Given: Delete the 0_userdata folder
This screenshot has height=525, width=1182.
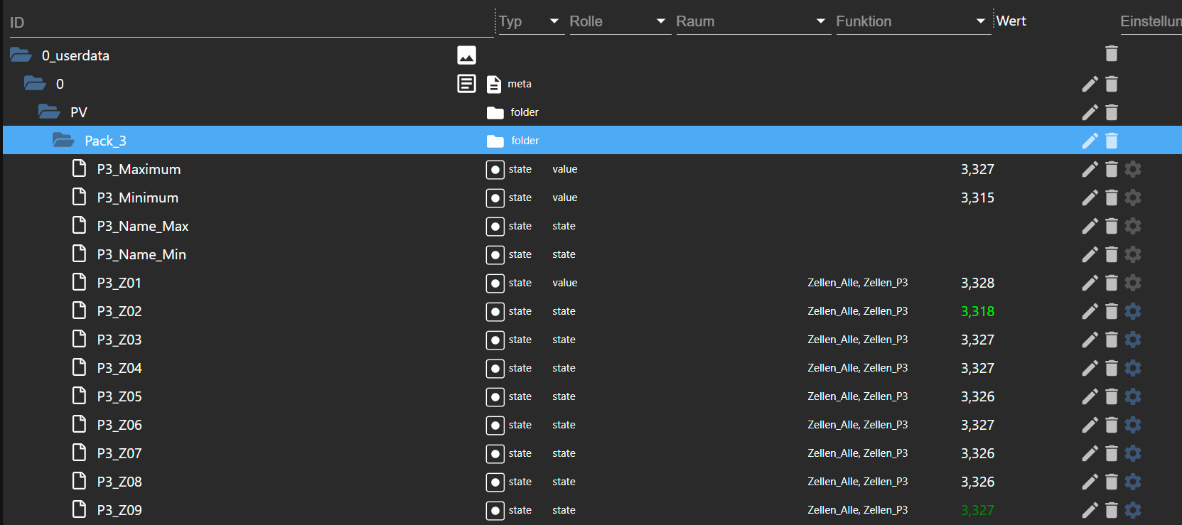Looking at the screenshot, I should (x=1112, y=53).
